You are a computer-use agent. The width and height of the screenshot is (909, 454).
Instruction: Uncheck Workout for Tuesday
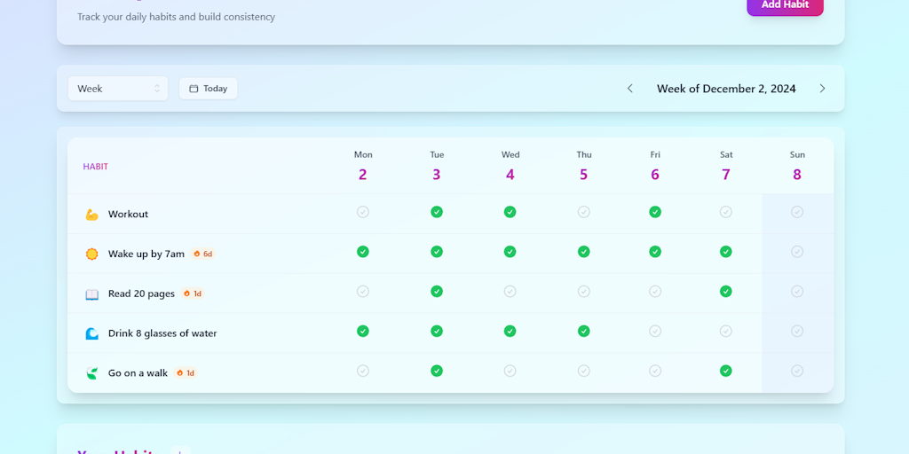(x=437, y=212)
